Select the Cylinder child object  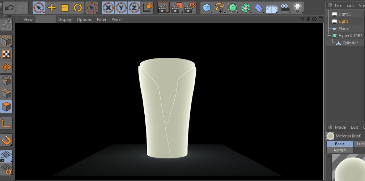coord(350,43)
